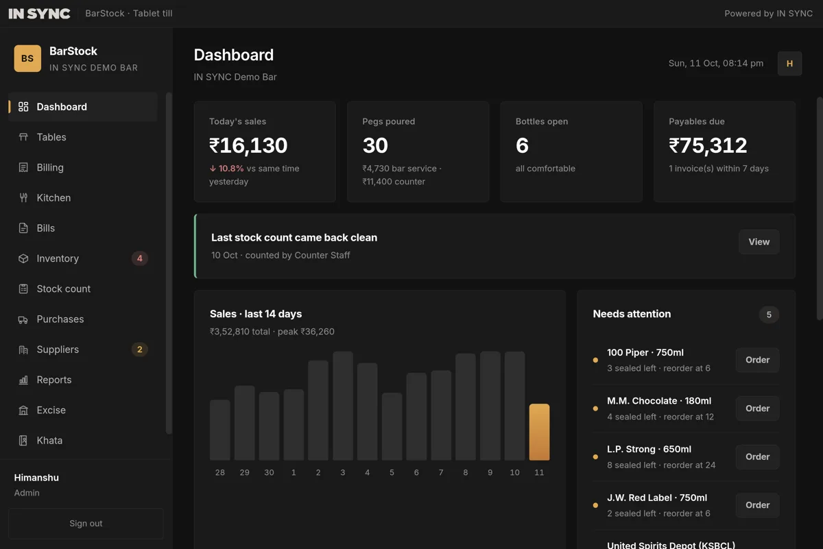Screen dimensions: 823x549
Task: Click the Suppliers building icon
Action: click(23, 350)
